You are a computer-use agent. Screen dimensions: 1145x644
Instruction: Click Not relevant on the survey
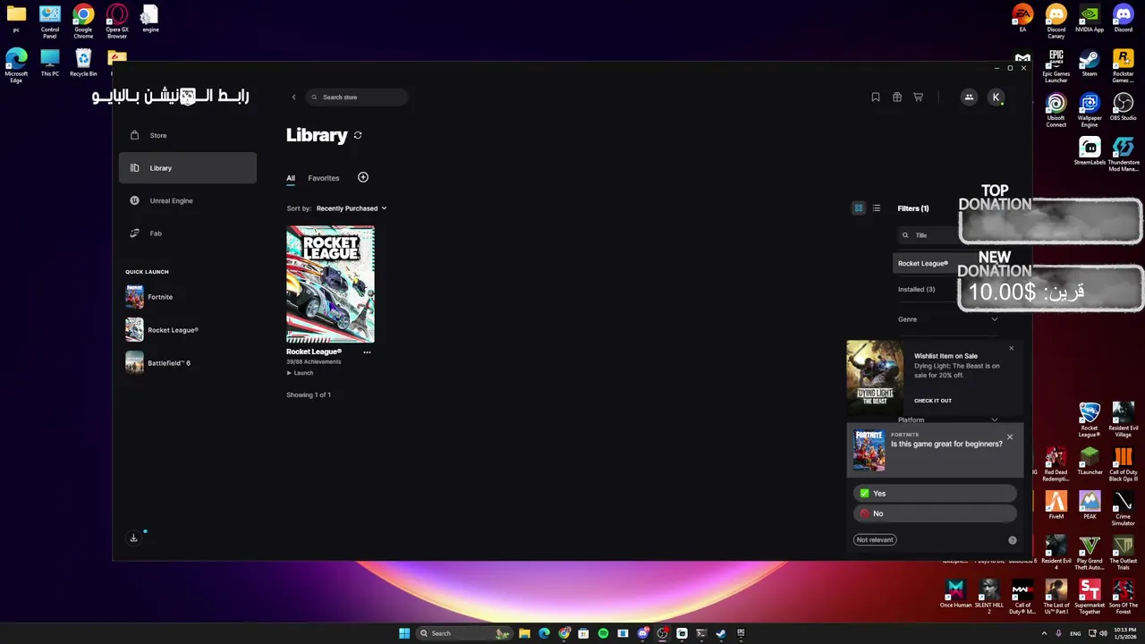point(875,539)
